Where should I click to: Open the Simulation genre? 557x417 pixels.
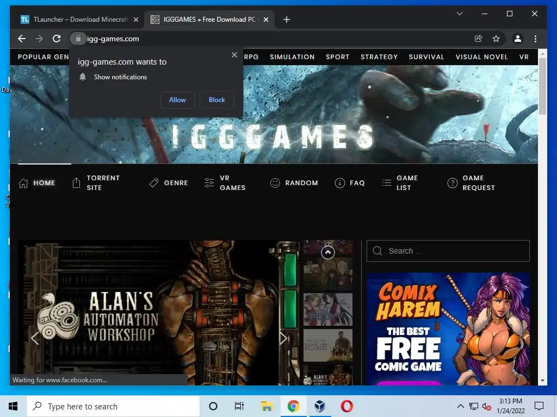coord(292,56)
